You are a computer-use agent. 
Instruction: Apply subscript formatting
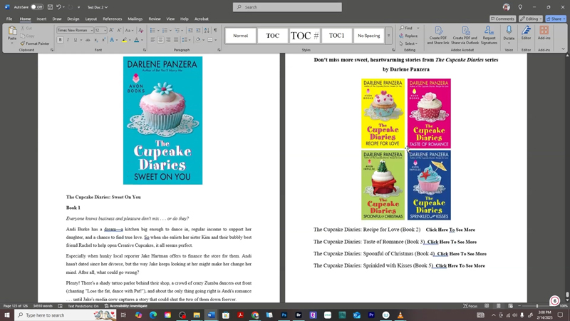[96, 40]
